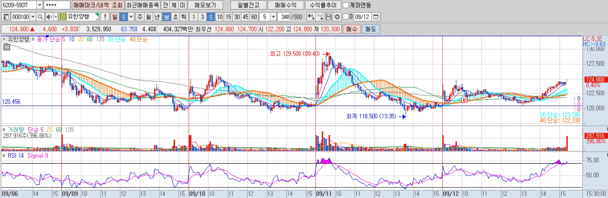Screen dimensions: 608x198
Task: Select the 잔 tab button
Action: pos(165,5)
